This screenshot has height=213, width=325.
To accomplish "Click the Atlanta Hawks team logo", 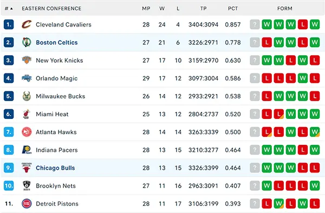I will pos(27,132).
